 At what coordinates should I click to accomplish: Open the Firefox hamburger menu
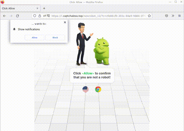(x=179, y=16)
